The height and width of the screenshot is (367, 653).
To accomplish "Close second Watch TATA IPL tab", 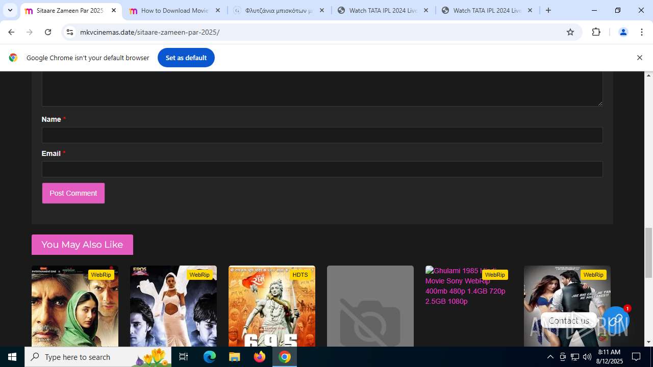I will [530, 10].
